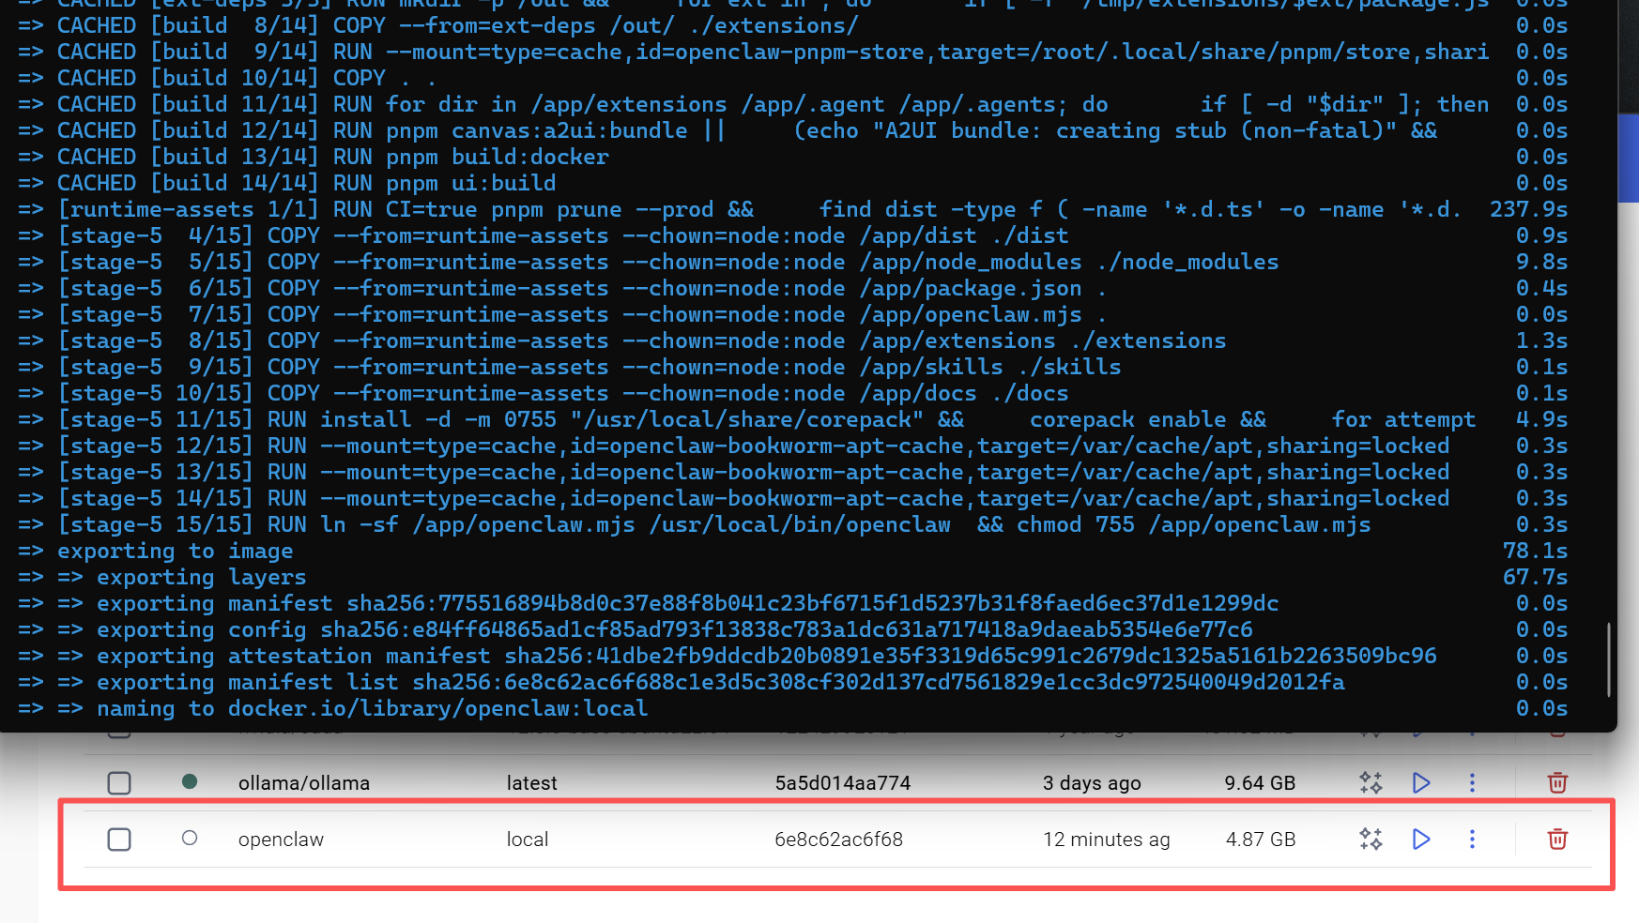Click the "local" tag of openclaw
1639x923 pixels.
tap(528, 840)
